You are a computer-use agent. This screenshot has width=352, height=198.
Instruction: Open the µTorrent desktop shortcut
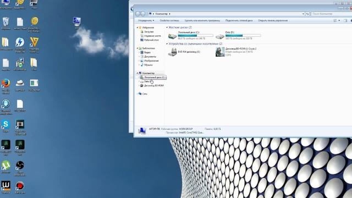[x=5, y=167]
